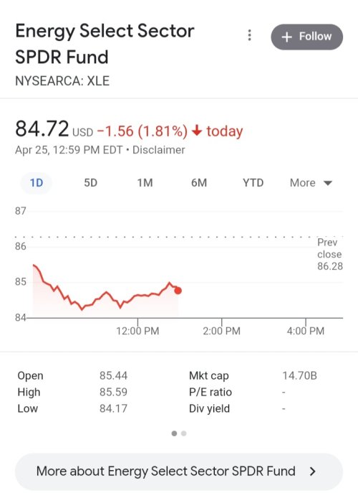
Task: Switch to the 5D chart range
Action: [90, 183]
